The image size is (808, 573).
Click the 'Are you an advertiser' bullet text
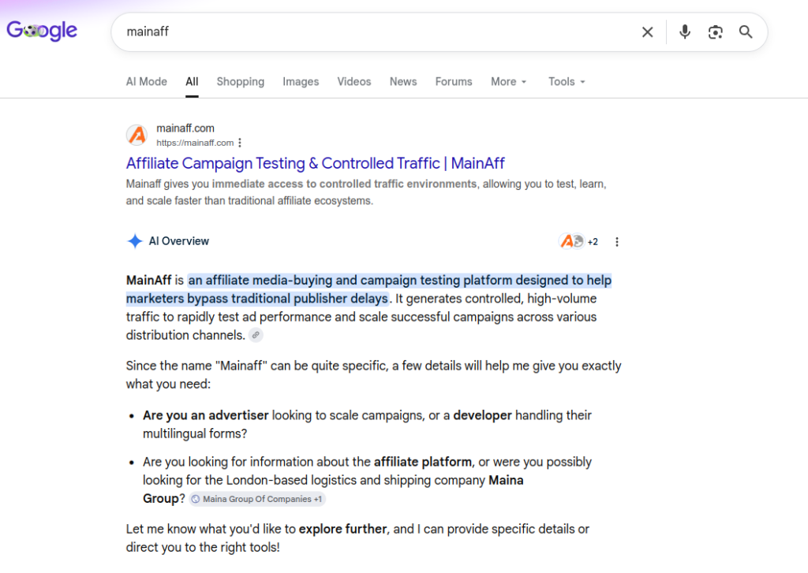(206, 415)
